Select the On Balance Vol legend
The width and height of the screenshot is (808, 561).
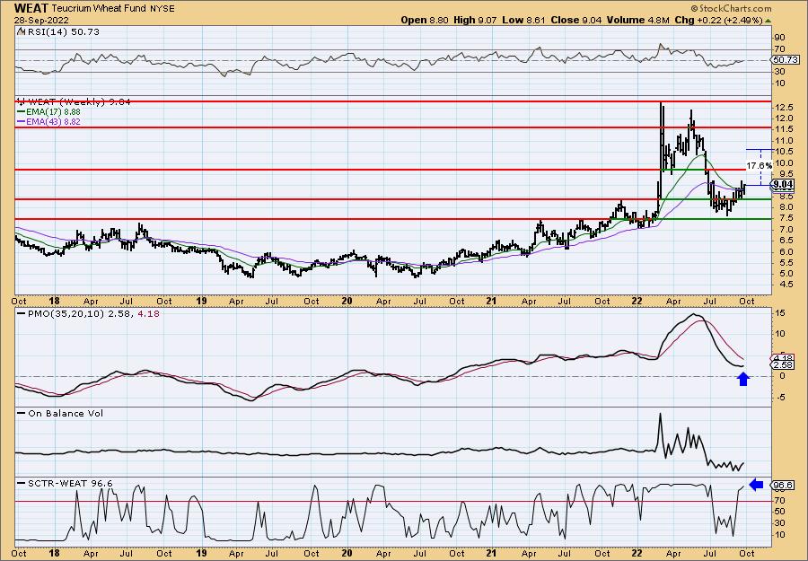tap(60, 413)
